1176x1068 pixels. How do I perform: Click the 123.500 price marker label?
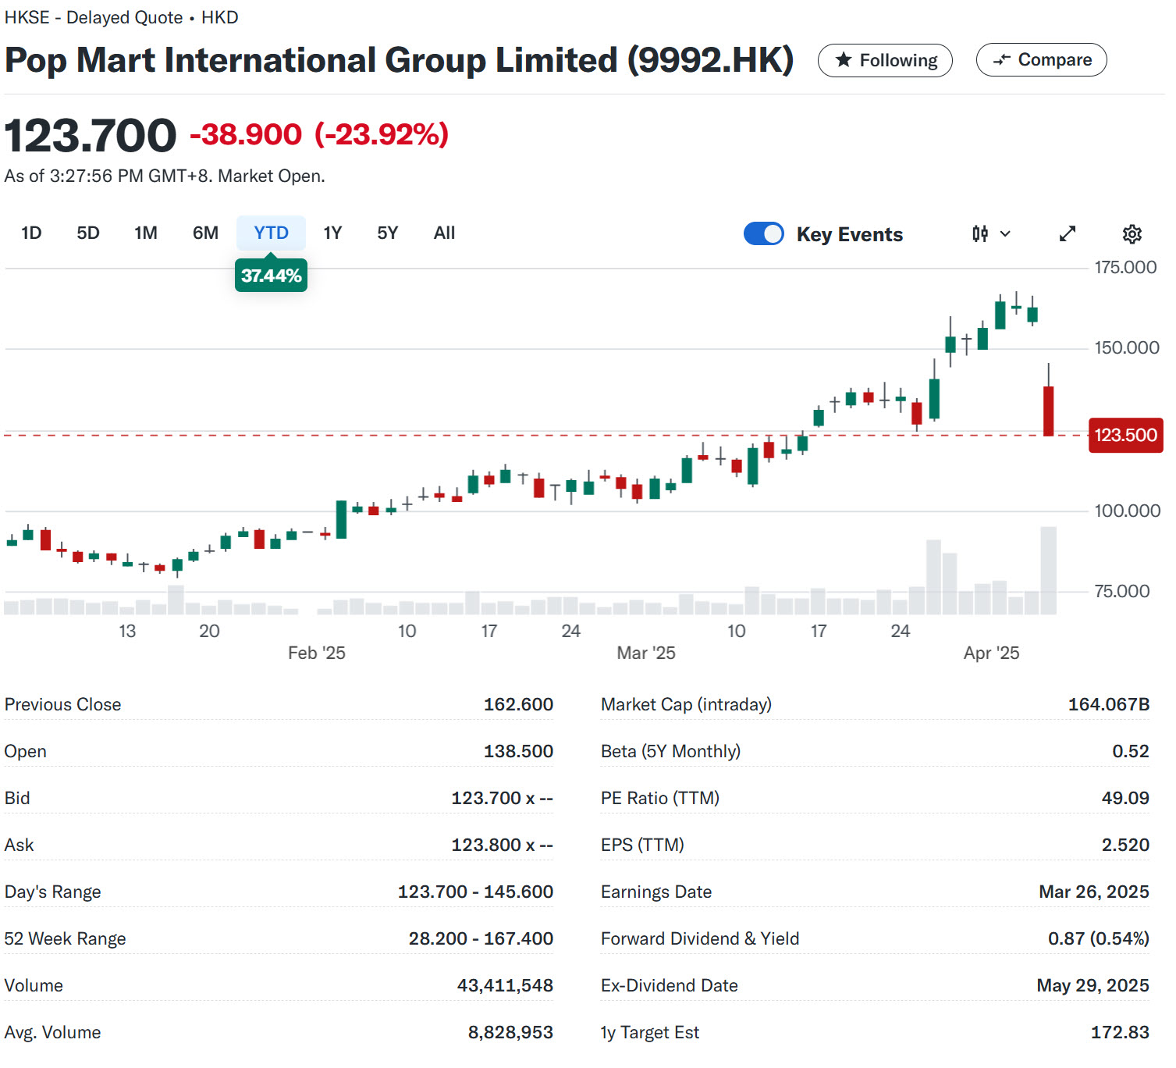point(1125,435)
